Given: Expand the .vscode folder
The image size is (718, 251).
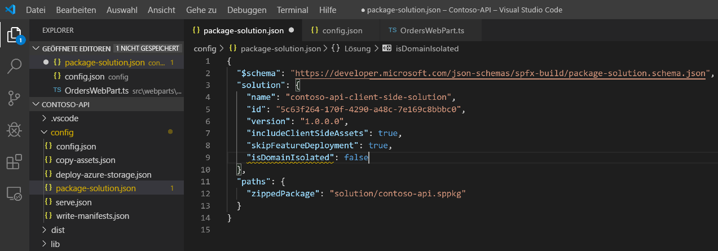Looking at the screenshot, I should click(107, 118).
